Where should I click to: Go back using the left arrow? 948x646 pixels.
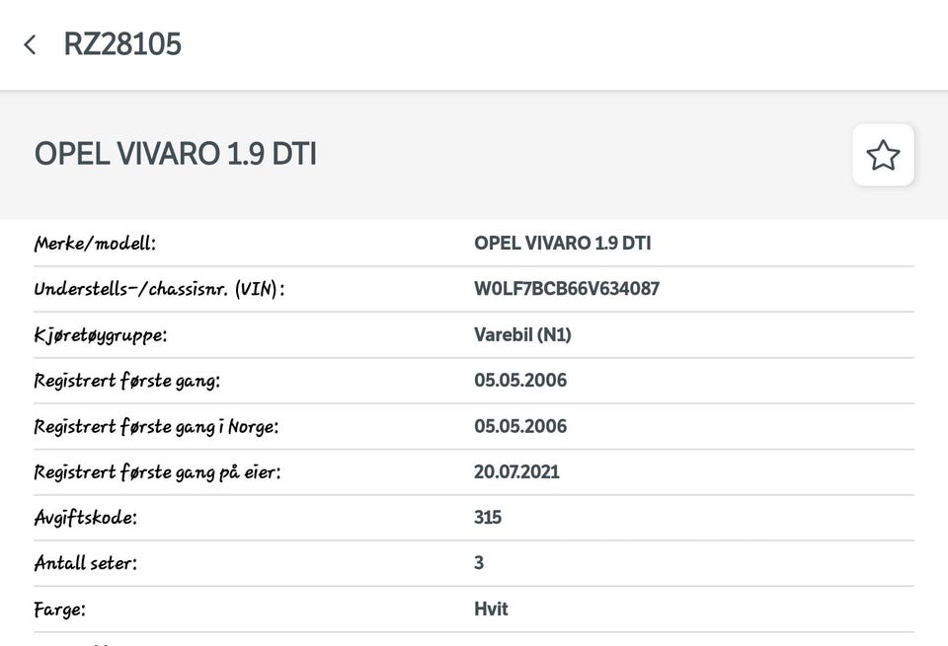[30, 44]
